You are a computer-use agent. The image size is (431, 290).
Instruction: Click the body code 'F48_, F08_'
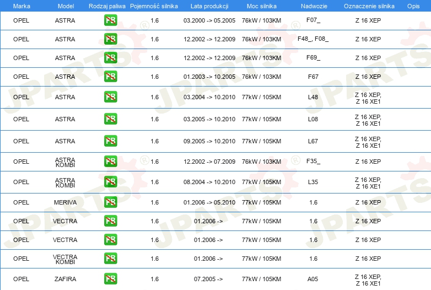pyautogui.click(x=313, y=39)
